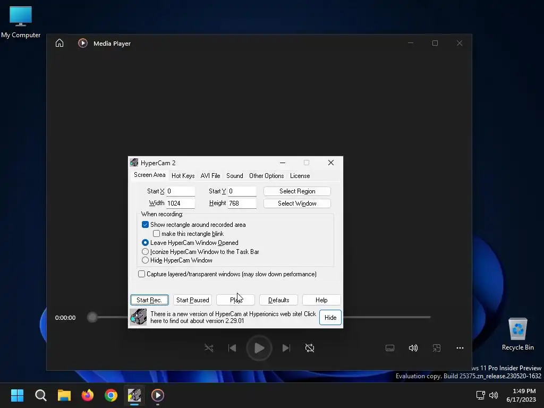Viewport: 544px width, 408px height.
Task: Launch Firefox from the taskbar
Action: pyautogui.click(x=88, y=395)
